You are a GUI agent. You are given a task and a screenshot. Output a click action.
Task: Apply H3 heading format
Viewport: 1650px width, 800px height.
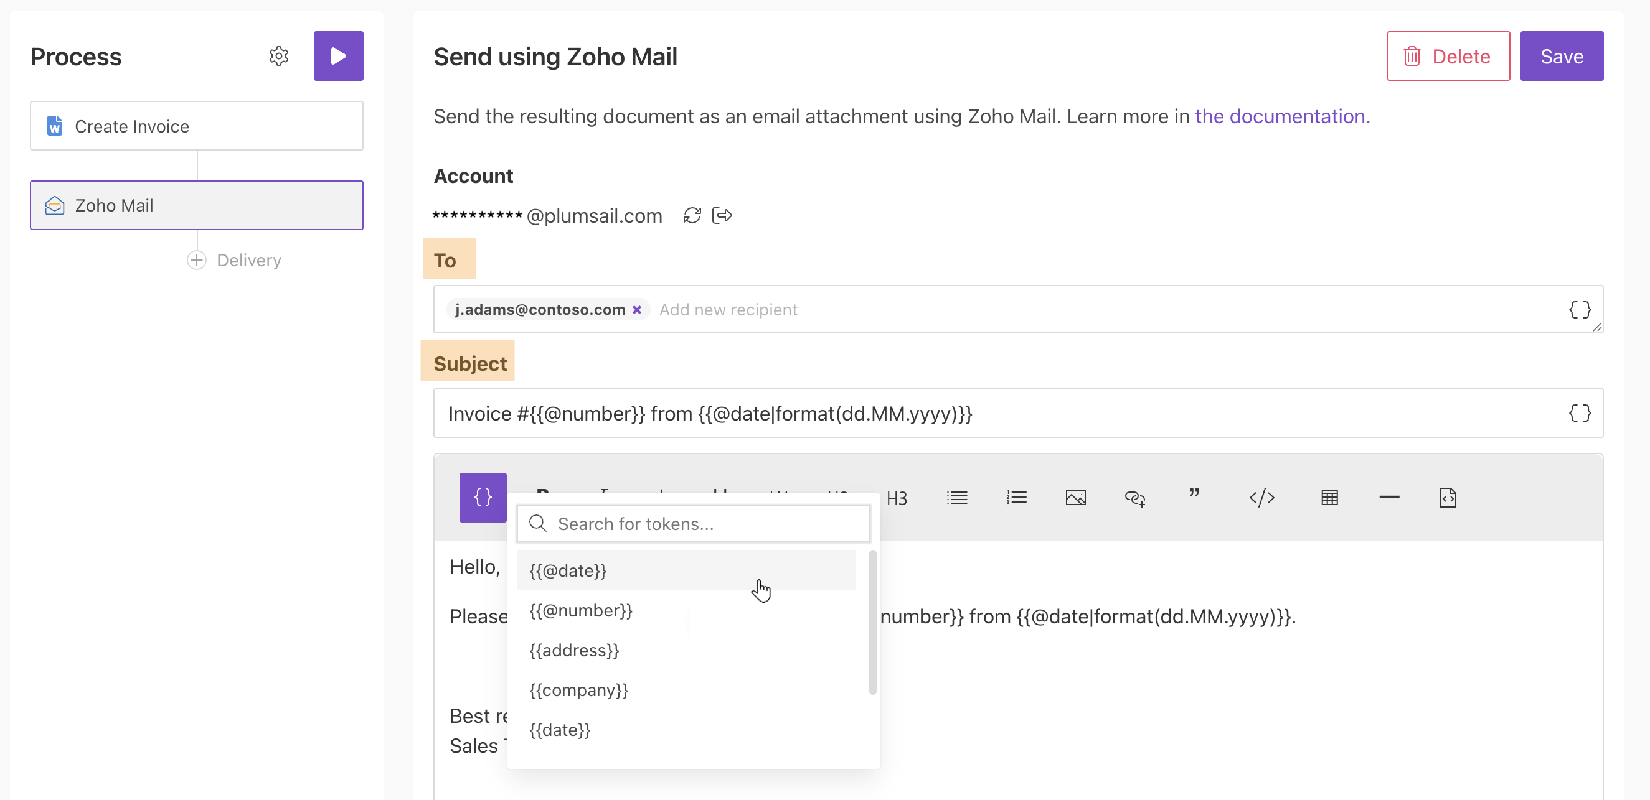tap(897, 498)
